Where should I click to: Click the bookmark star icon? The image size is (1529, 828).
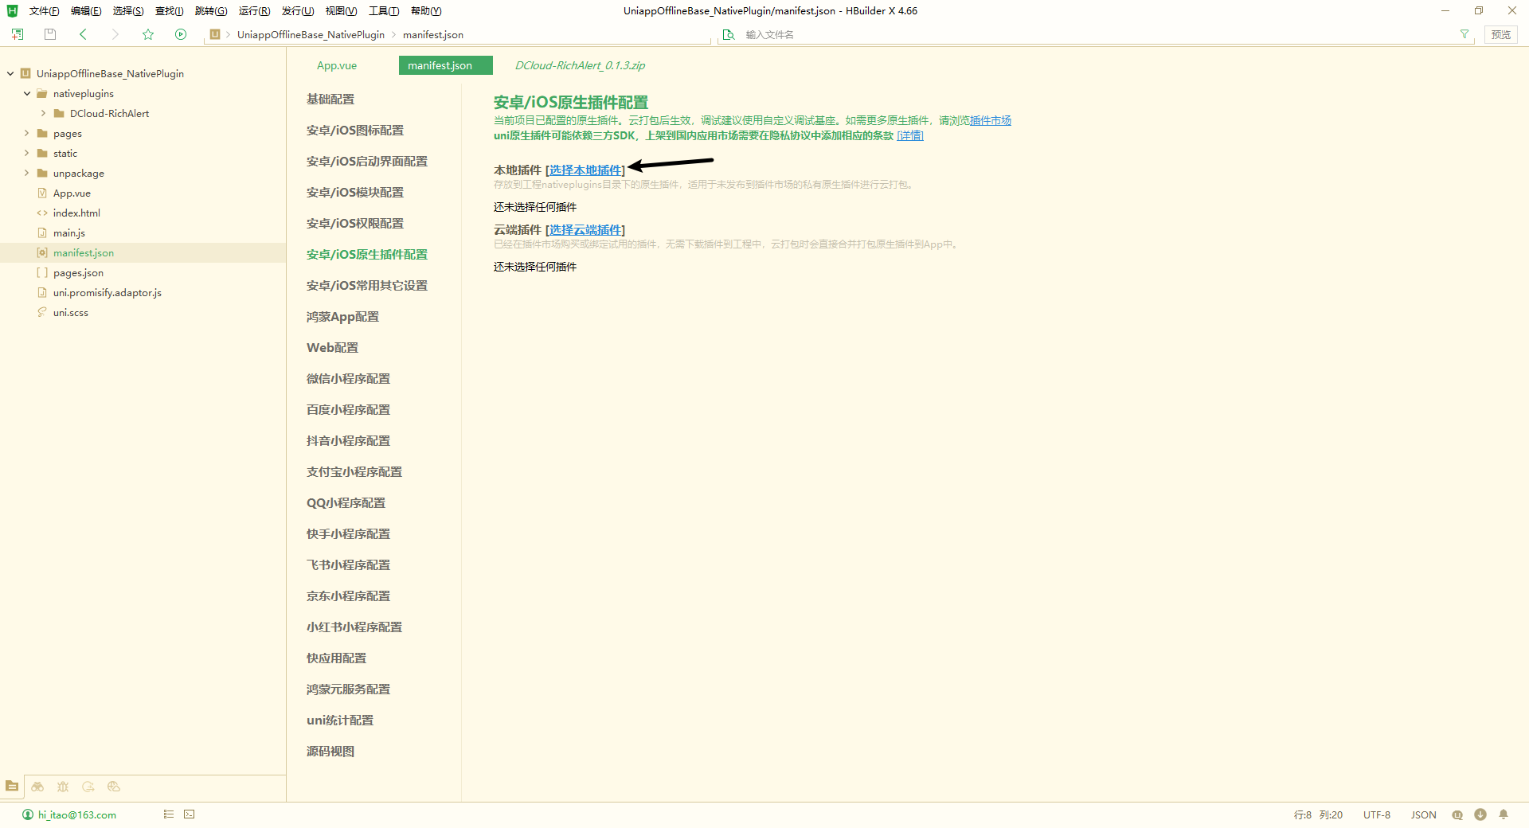click(148, 34)
